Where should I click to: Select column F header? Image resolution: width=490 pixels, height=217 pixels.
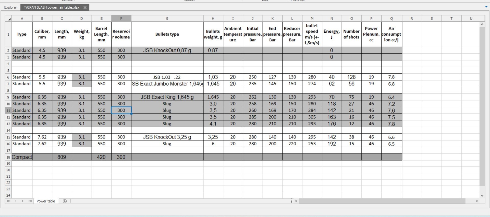[x=121, y=19]
